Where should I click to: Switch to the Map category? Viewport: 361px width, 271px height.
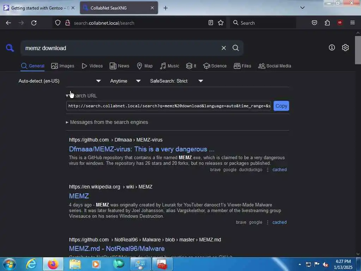click(145, 66)
